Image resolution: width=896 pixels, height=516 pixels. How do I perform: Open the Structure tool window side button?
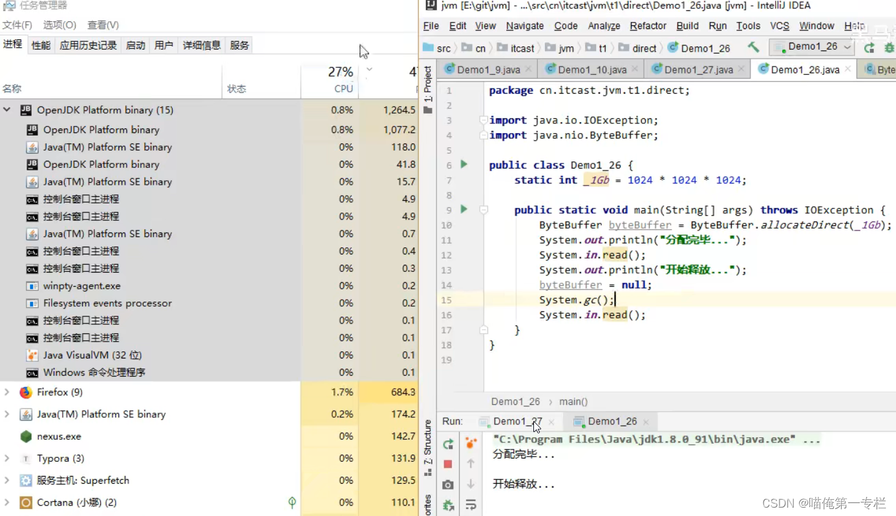pyautogui.click(x=427, y=447)
